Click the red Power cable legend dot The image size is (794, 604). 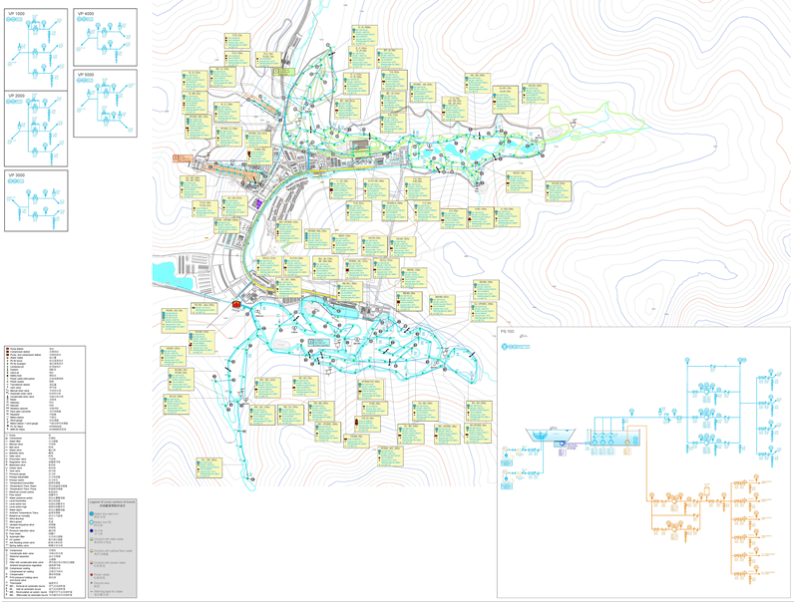click(92, 575)
